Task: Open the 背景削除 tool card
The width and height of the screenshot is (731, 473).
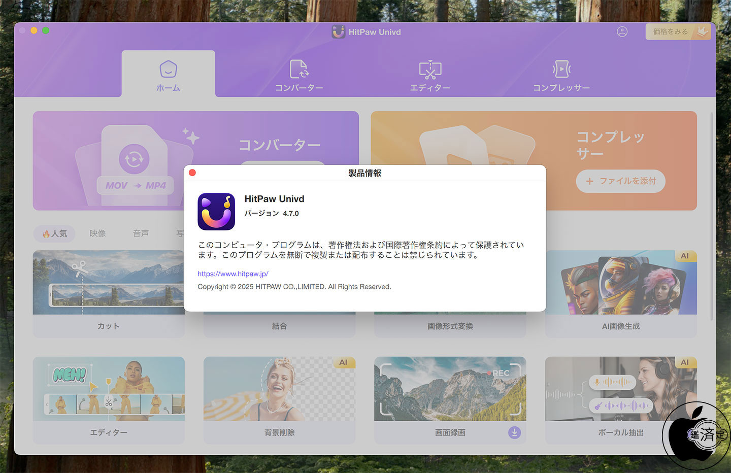Action: (x=279, y=400)
